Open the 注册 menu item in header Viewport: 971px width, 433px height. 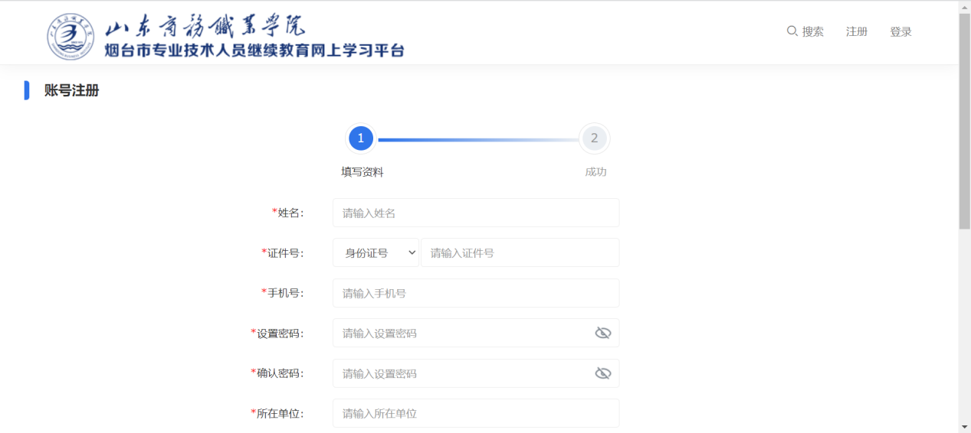point(856,31)
